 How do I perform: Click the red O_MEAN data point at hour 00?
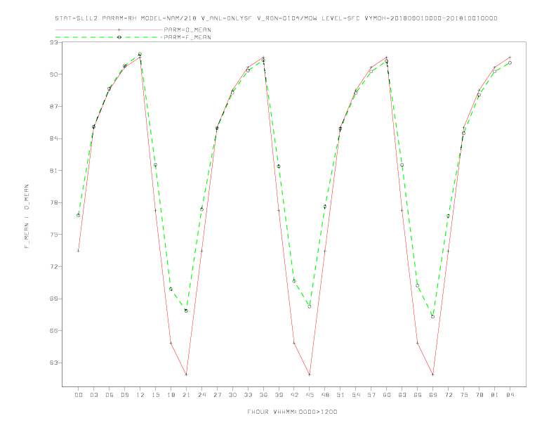(79, 251)
